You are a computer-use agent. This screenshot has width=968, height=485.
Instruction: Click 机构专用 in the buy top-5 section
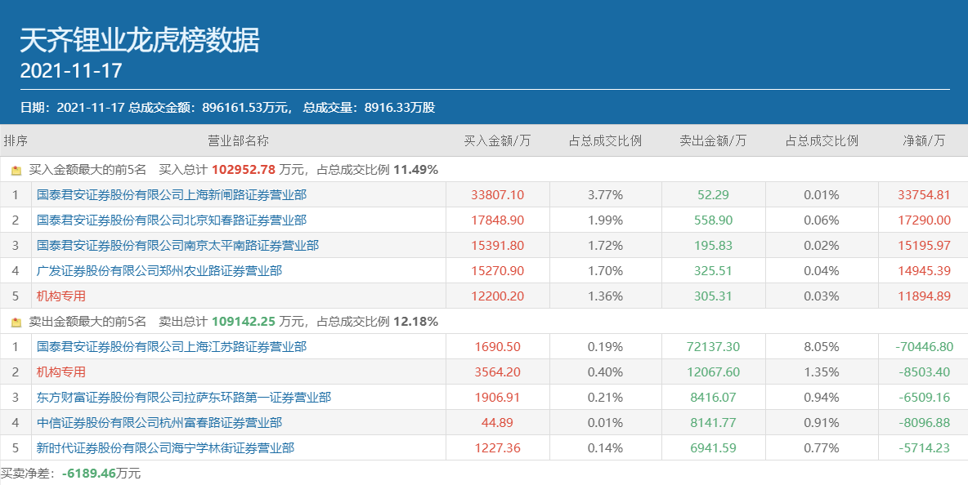click(61, 296)
